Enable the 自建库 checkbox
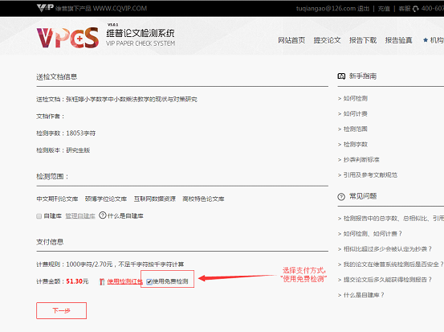 coord(39,216)
